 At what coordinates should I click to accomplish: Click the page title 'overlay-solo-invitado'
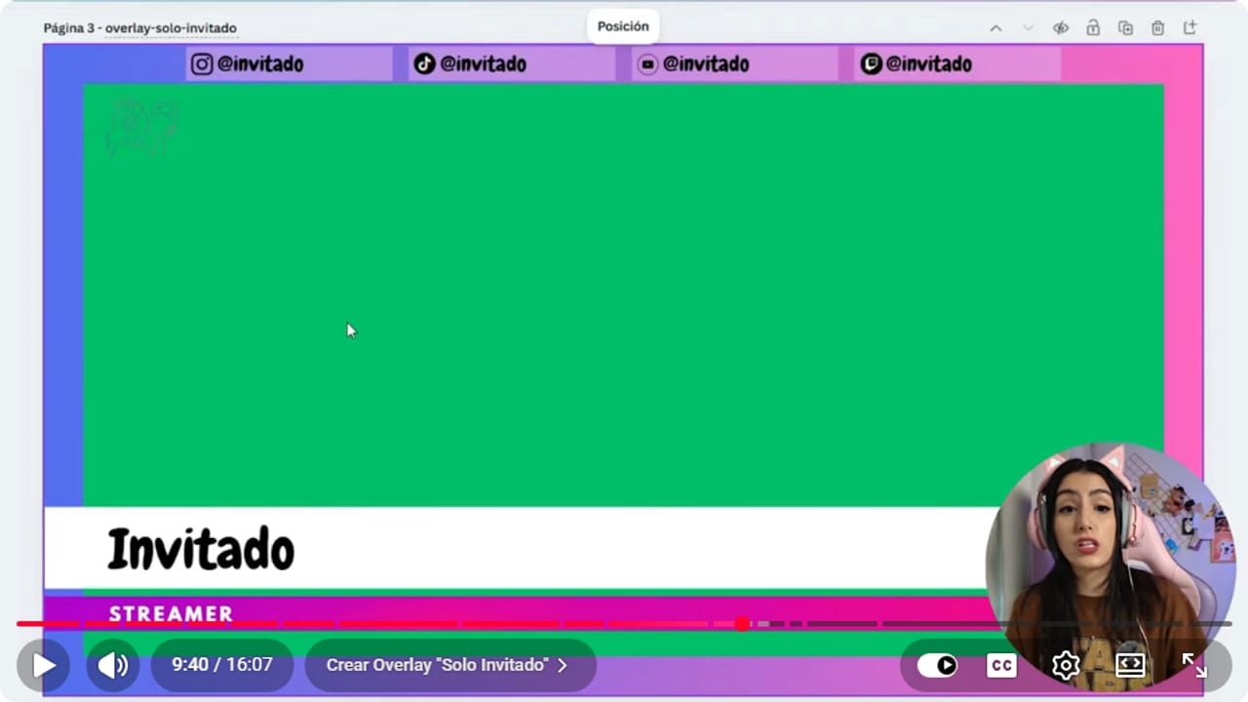click(171, 28)
